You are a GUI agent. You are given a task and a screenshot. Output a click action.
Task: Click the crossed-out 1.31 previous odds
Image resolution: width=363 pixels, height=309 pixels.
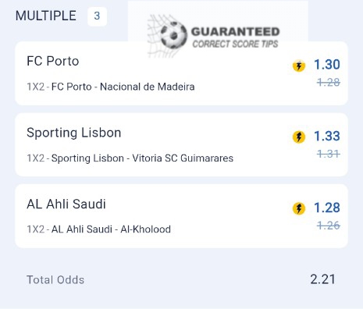tap(329, 154)
